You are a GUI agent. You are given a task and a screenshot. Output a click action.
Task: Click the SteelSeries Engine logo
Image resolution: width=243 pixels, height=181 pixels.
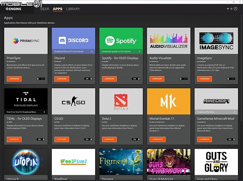click(13, 9)
